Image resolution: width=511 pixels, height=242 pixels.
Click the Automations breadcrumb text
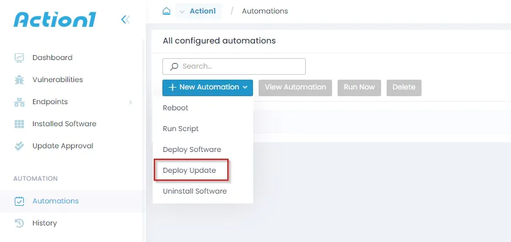point(265,11)
